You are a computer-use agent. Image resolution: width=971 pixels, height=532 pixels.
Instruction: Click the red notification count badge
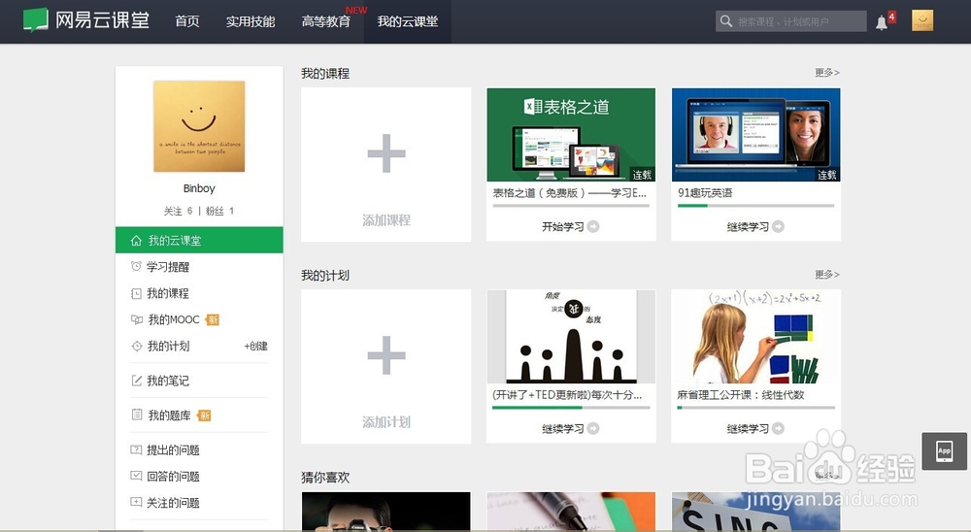coord(891,17)
